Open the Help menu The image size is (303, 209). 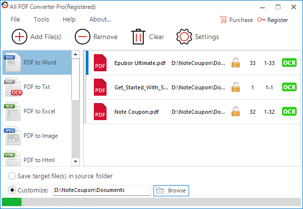[69, 20]
